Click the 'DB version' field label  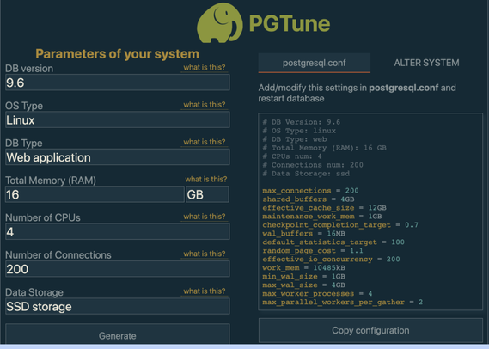tap(29, 69)
